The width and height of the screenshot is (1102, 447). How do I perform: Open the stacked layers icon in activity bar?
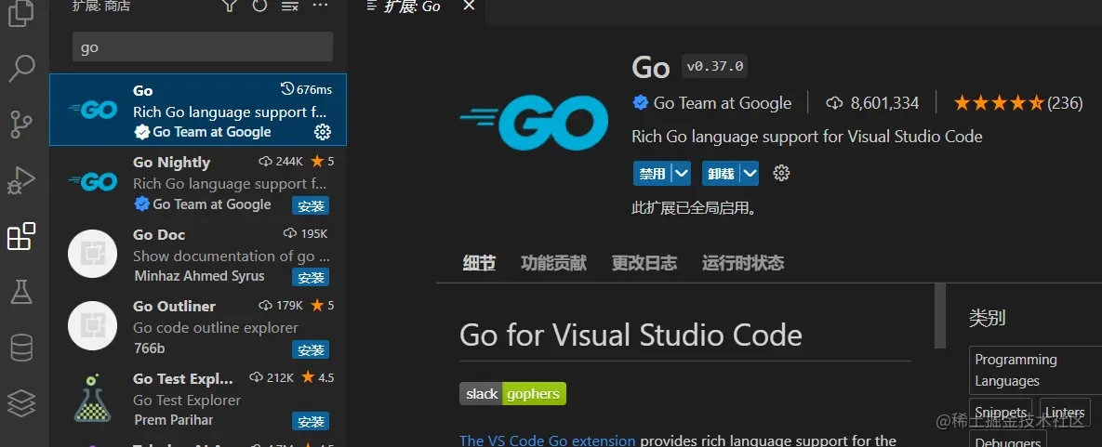point(21,403)
